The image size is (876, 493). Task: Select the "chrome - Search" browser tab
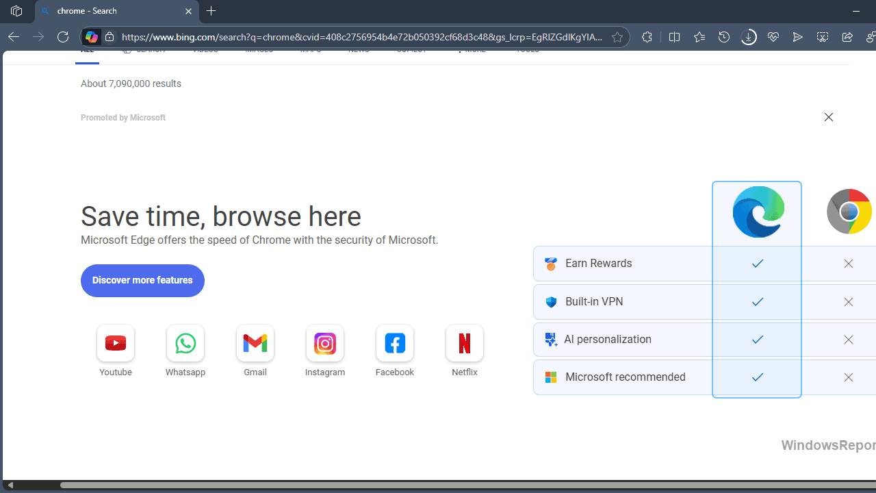pyautogui.click(x=109, y=11)
